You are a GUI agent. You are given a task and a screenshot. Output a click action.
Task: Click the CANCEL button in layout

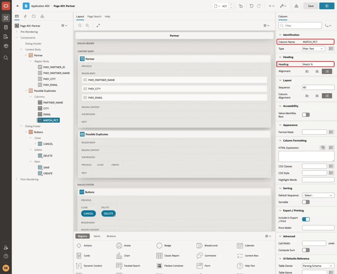point(88,213)
